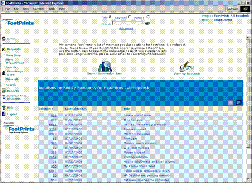
Task: Select the Title search radio button
Action: 111,17
